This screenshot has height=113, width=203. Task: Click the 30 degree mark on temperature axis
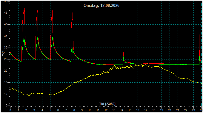pyautogui.click(x=6, y=48)
